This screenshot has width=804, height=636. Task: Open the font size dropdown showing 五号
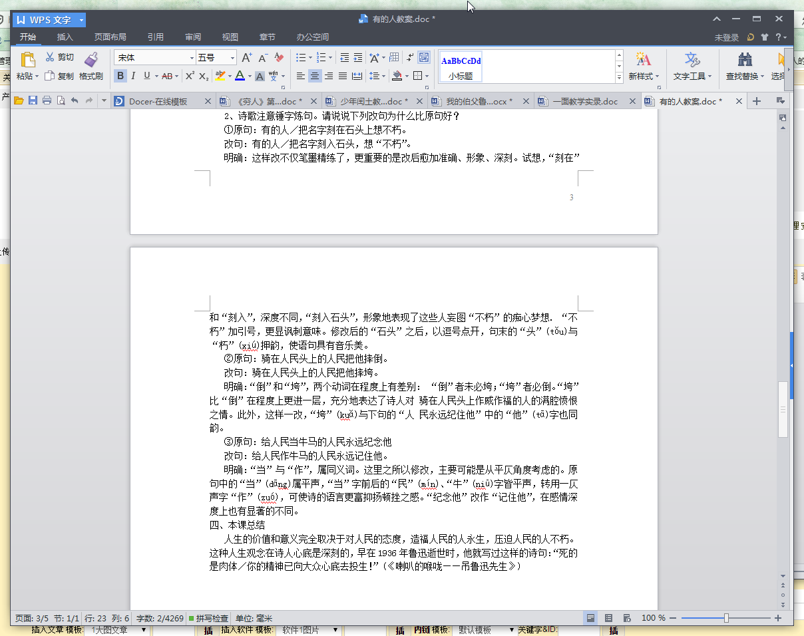pyautogui.click(x=232, y=58)
